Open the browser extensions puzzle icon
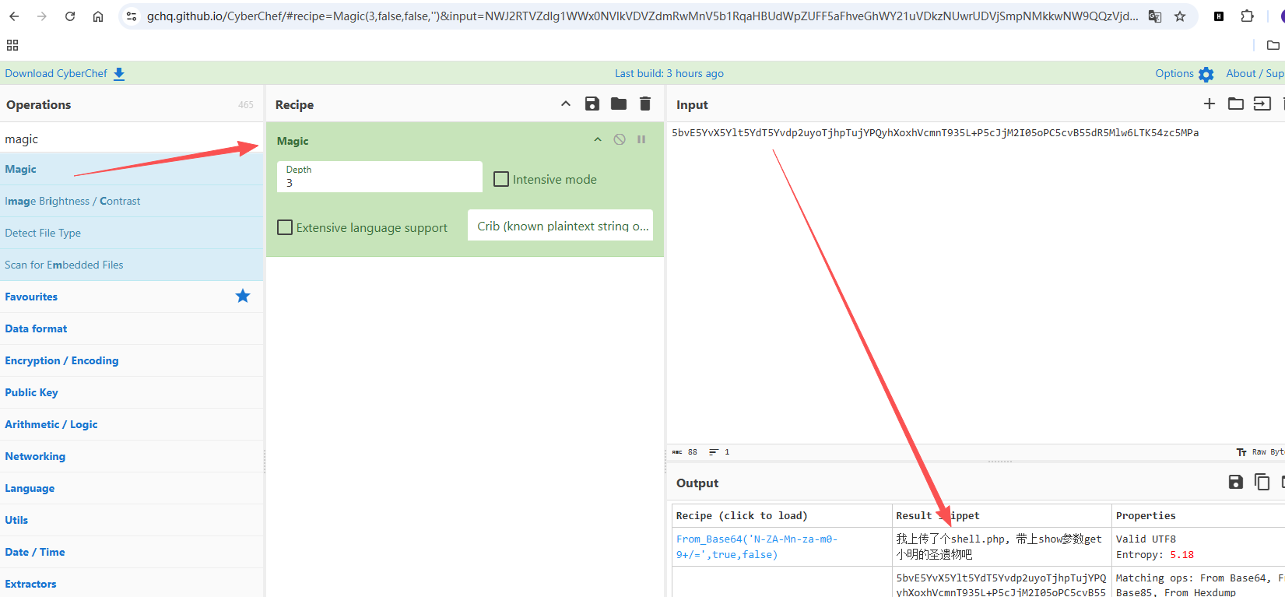This screenshot has width=1285, height=597. (x=1247, y=16)
